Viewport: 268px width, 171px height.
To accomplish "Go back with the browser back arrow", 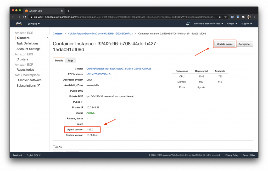I will point(14,17).
